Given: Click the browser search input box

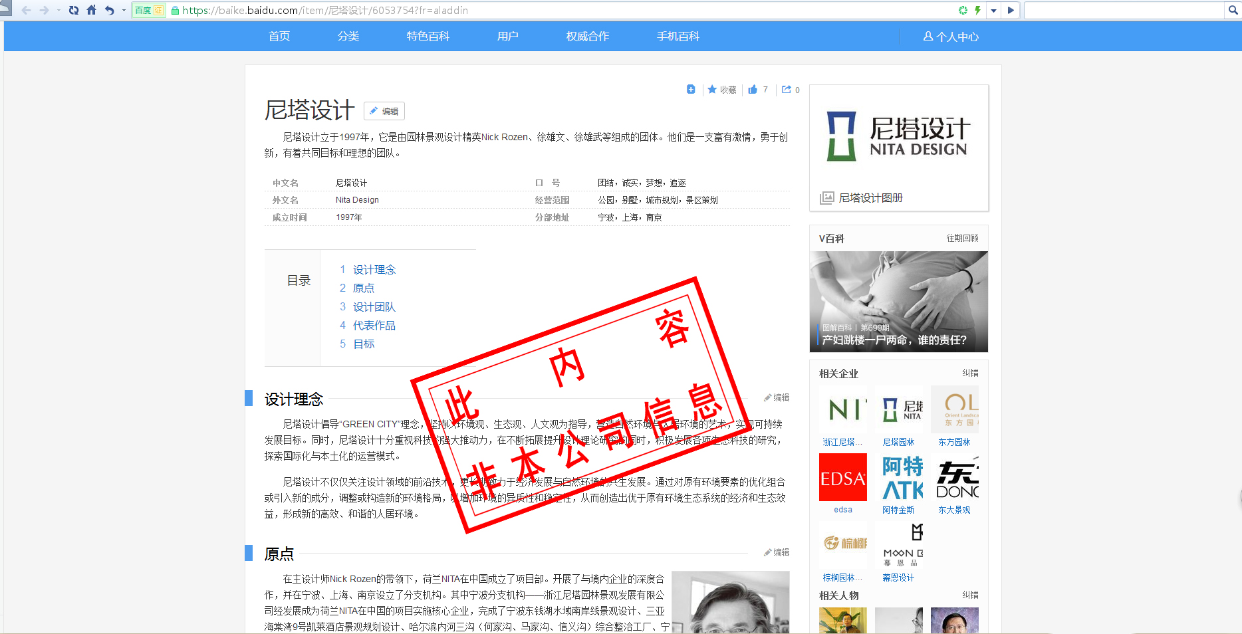Looking at the screenshot, I should 1125,10.
